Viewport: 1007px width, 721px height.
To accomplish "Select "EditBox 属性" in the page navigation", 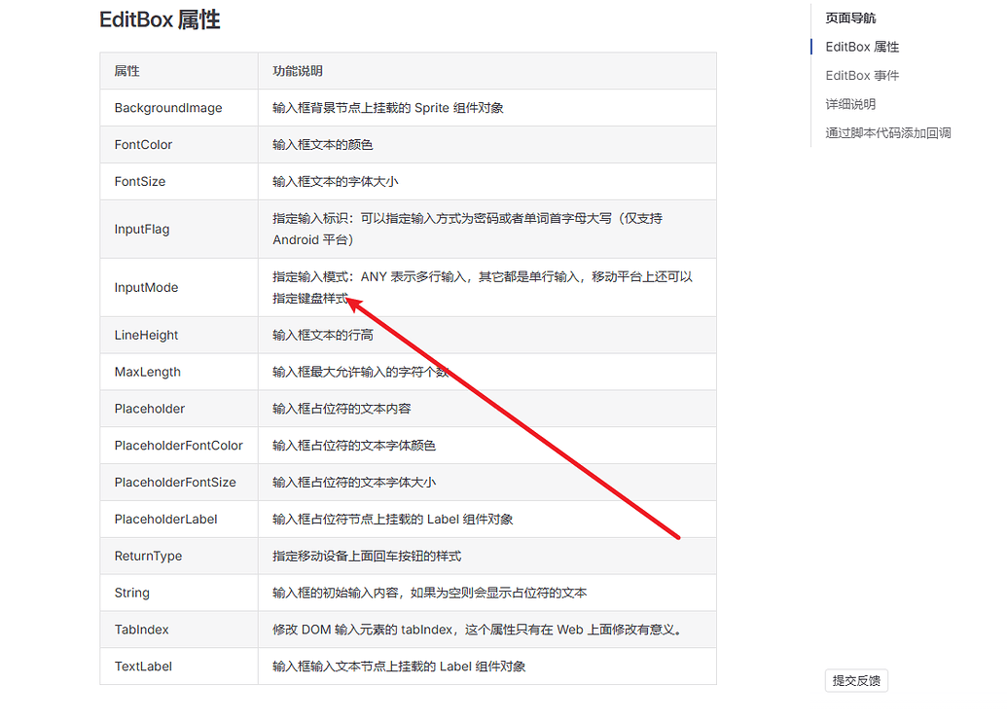I will point(861,46).
